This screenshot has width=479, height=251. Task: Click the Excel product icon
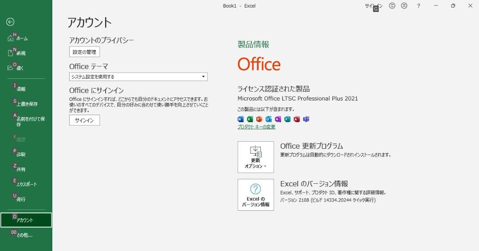pos(250,119)
